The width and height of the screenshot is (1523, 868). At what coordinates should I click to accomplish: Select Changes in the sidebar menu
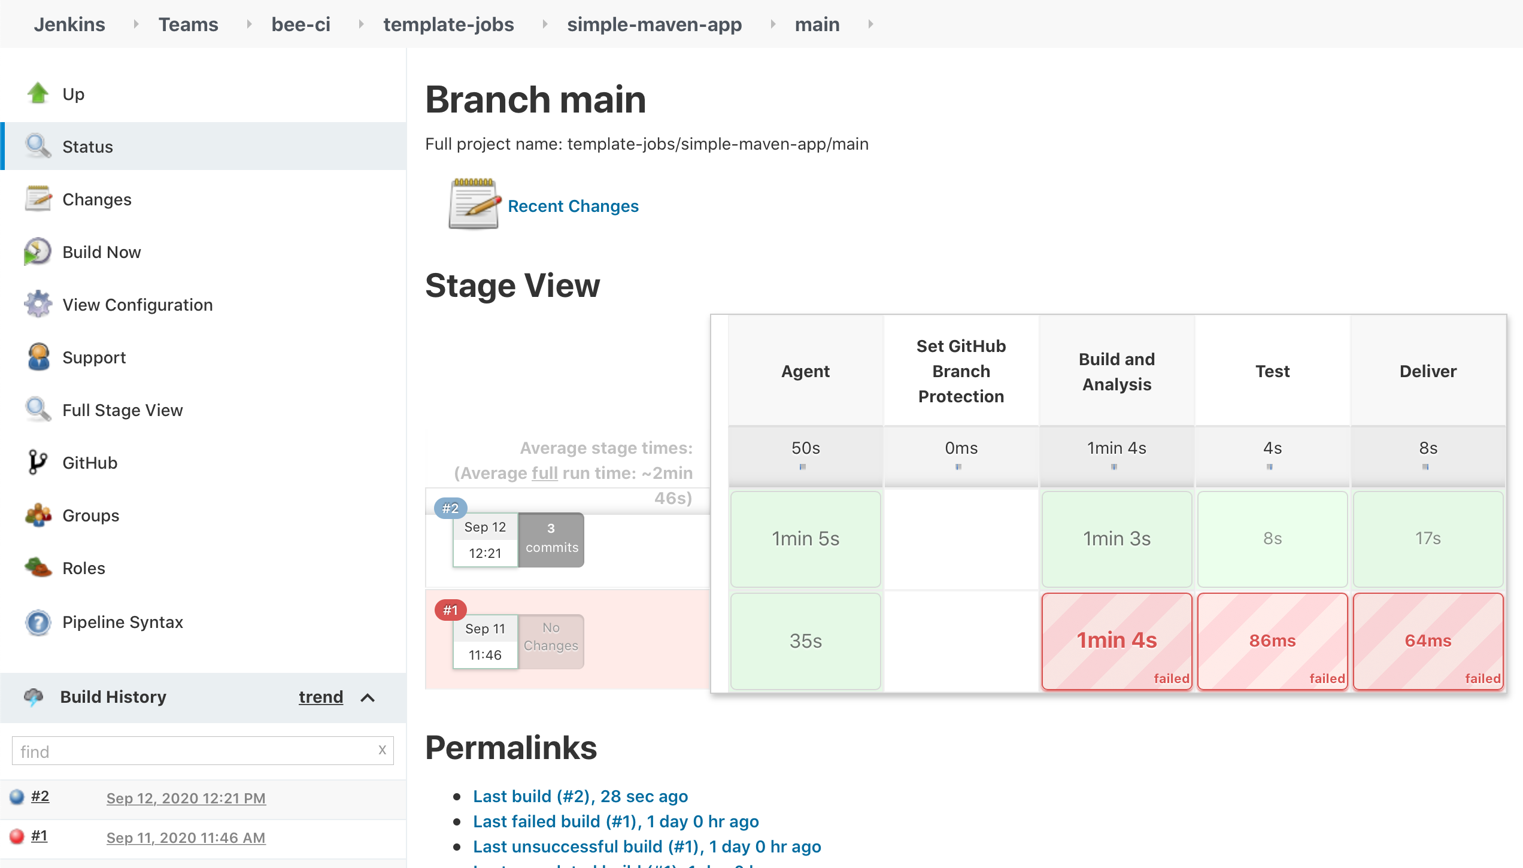point(96,199)
